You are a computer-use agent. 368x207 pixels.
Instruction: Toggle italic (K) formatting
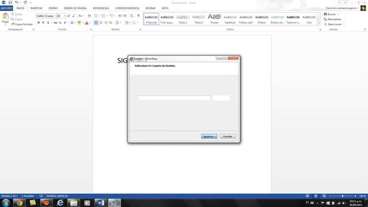click(x=43, y=23)
